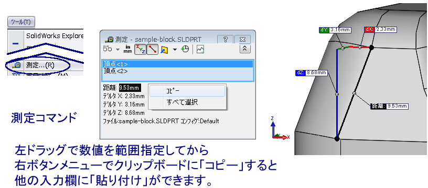Viewport: 428px width, 188px height.
Task: Select 頂点<2> in the selection list
Action: click(x=178, y=71)
